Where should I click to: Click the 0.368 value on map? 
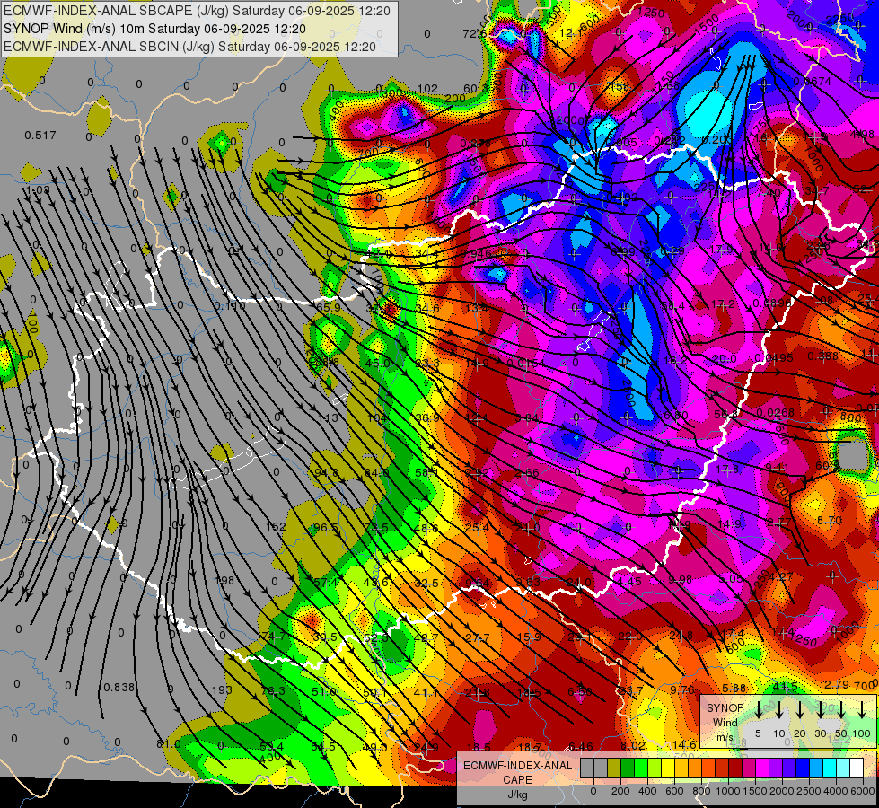[823, 356]
